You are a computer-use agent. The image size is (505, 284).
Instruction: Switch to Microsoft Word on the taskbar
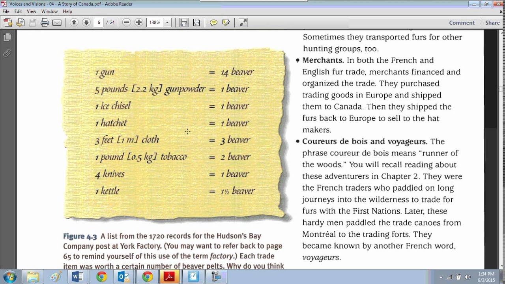tap(78, 277)
